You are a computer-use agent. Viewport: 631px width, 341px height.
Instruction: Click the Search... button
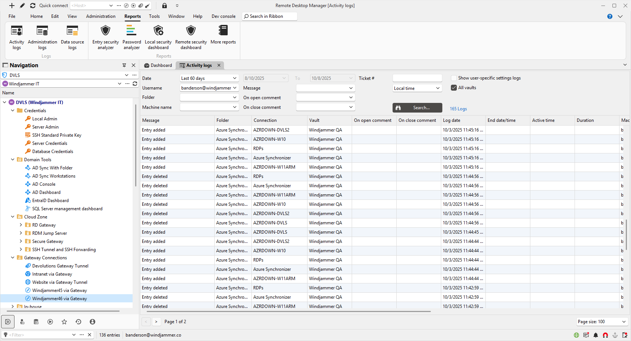(x=417, y=108)
